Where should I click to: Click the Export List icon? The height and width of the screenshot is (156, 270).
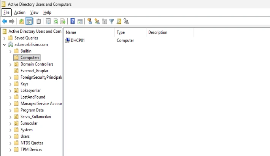(x=63, y=21)
